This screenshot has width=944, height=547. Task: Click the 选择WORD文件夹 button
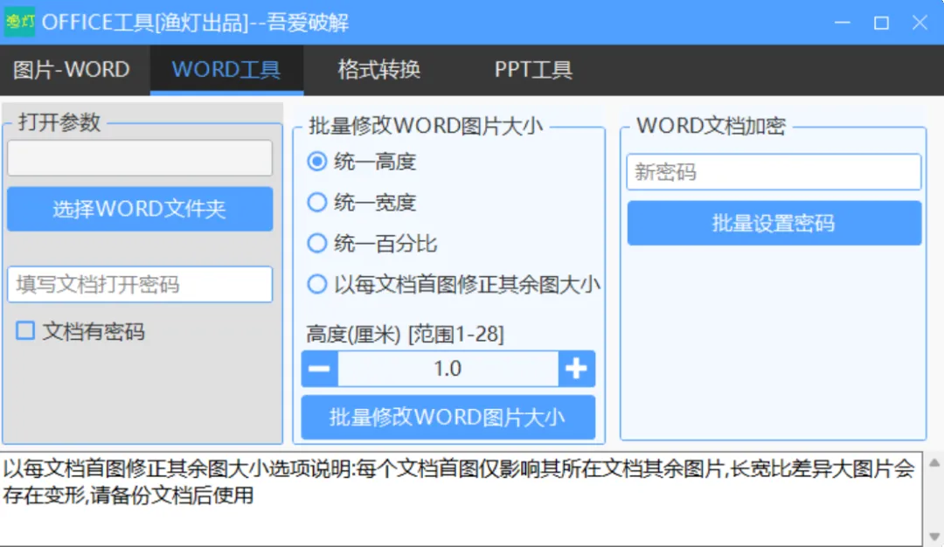(x=140, y=209)
